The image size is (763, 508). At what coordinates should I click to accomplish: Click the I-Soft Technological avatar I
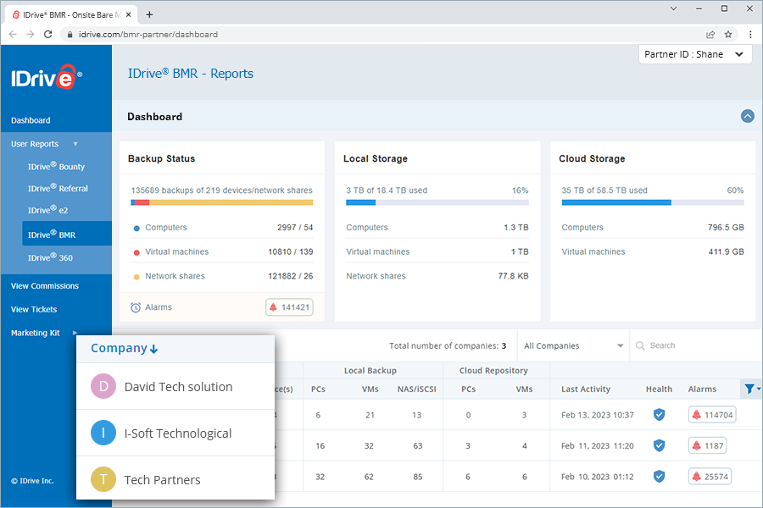[x=103, y=433]
